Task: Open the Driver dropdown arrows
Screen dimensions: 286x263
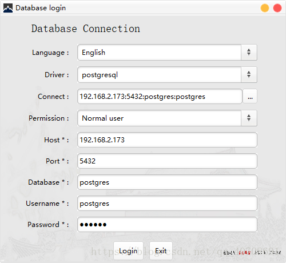Action: 249,74
